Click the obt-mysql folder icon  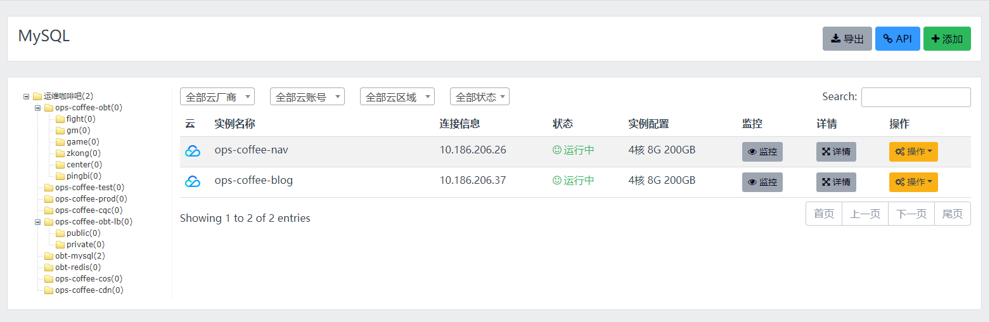(49, 256)
